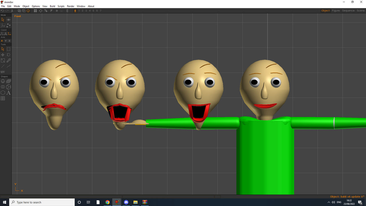366x206 pixels.
Task: Toggle the Y axis lock
Action: pos(6,41)
